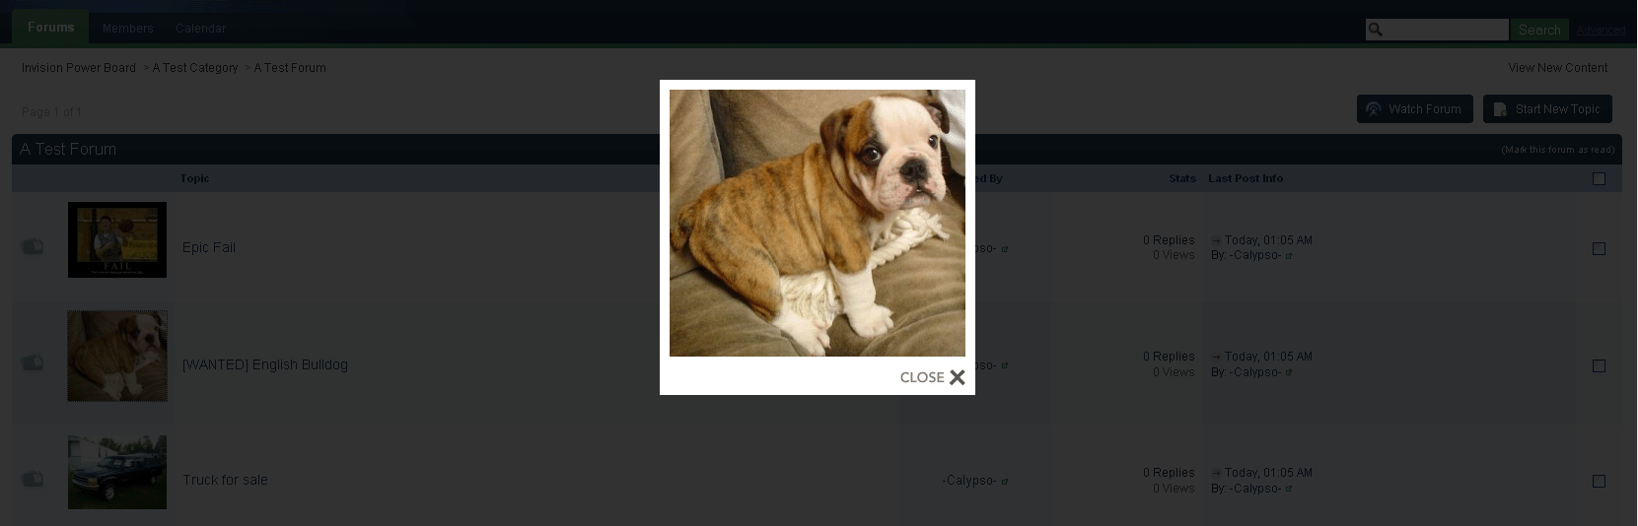1638x526 pixels.
Task: Open the truck thumbnail image
Action: pyautogui.click(x=117, y=473)
